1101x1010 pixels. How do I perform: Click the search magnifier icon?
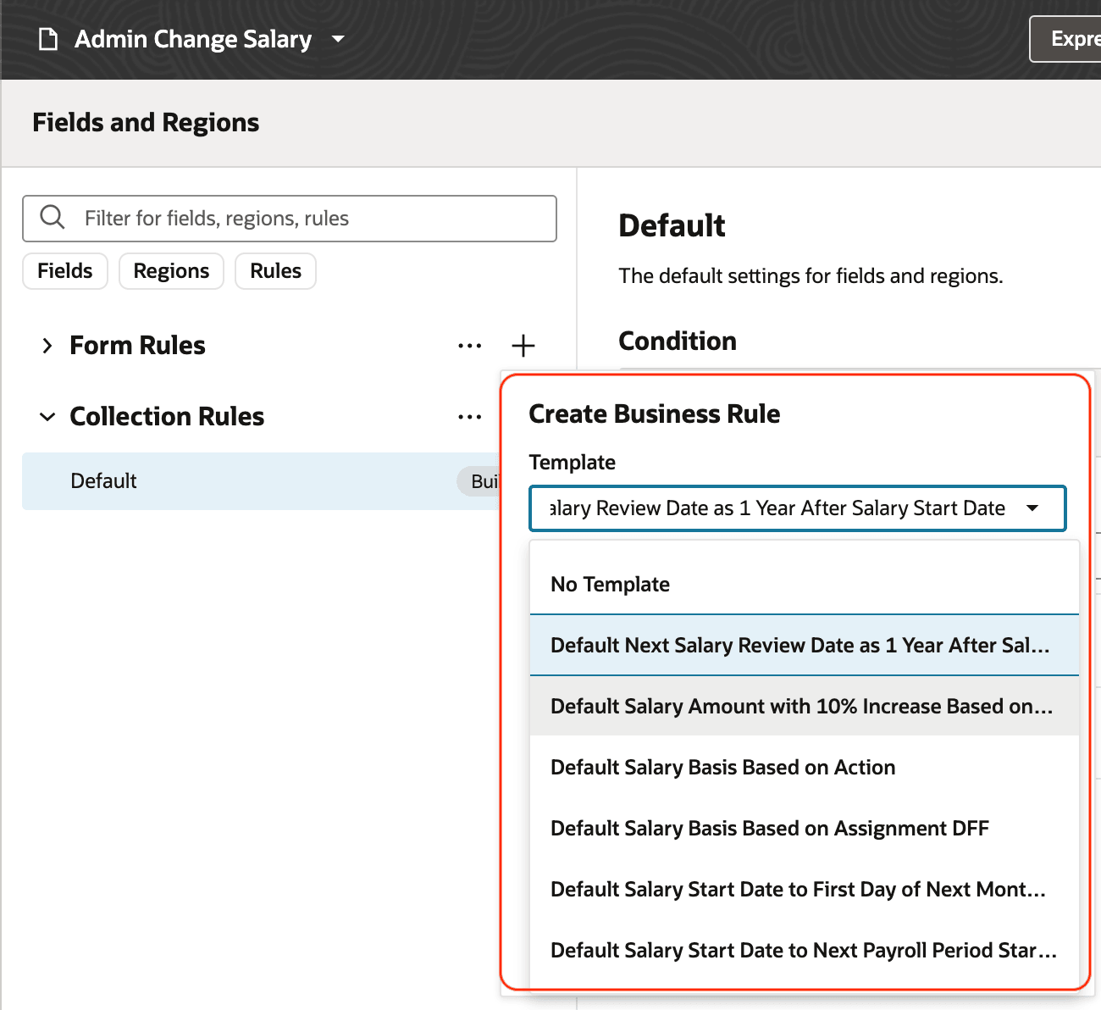click(52, 218)
